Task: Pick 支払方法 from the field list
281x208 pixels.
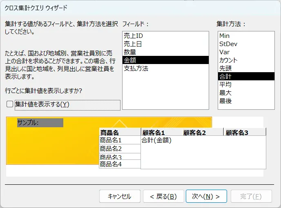Action: coord(165,68)
